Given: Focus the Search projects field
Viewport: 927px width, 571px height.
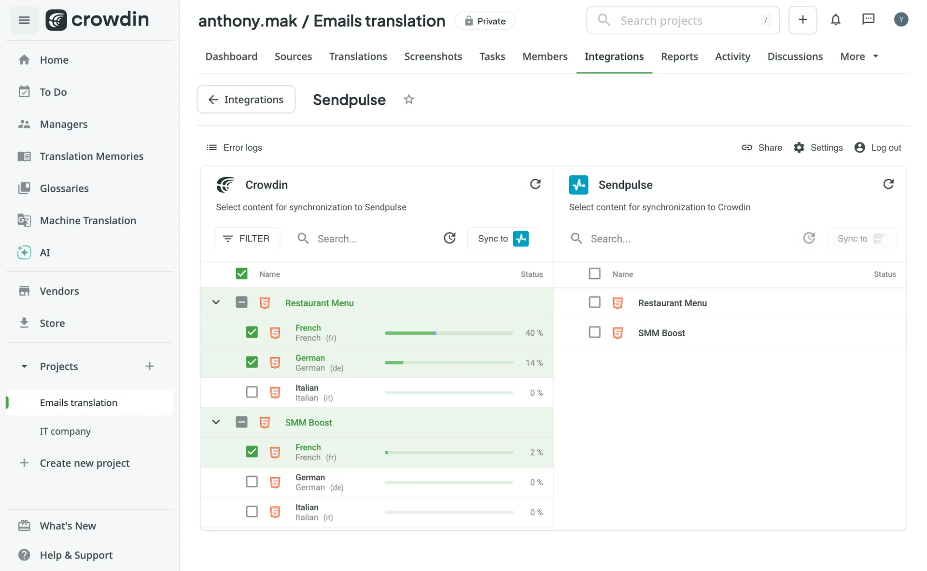Looking at the screenshot, I should coord(683,20).
